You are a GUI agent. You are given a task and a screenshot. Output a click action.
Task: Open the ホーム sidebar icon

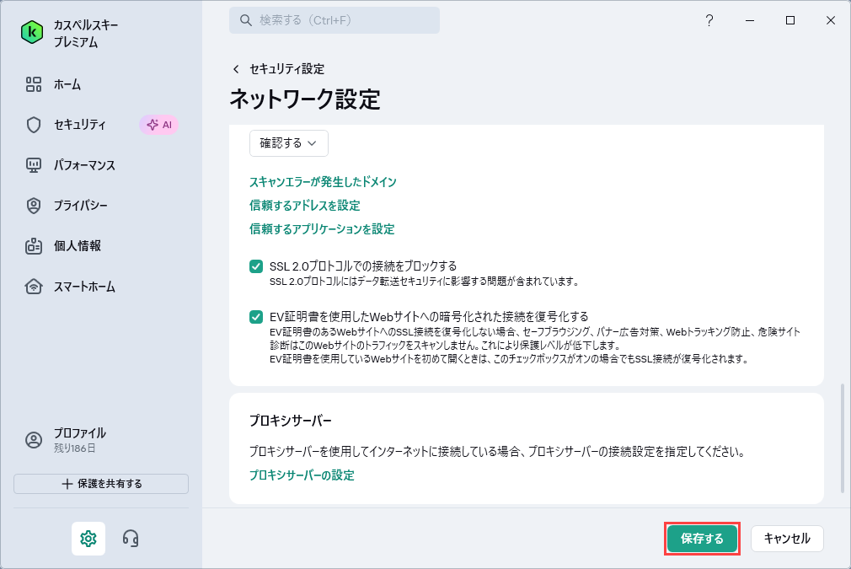point(34,84)
